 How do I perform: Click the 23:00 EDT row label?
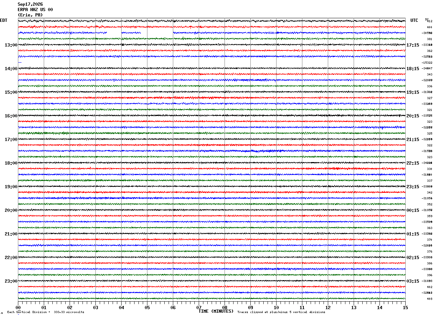pos(11,281)
